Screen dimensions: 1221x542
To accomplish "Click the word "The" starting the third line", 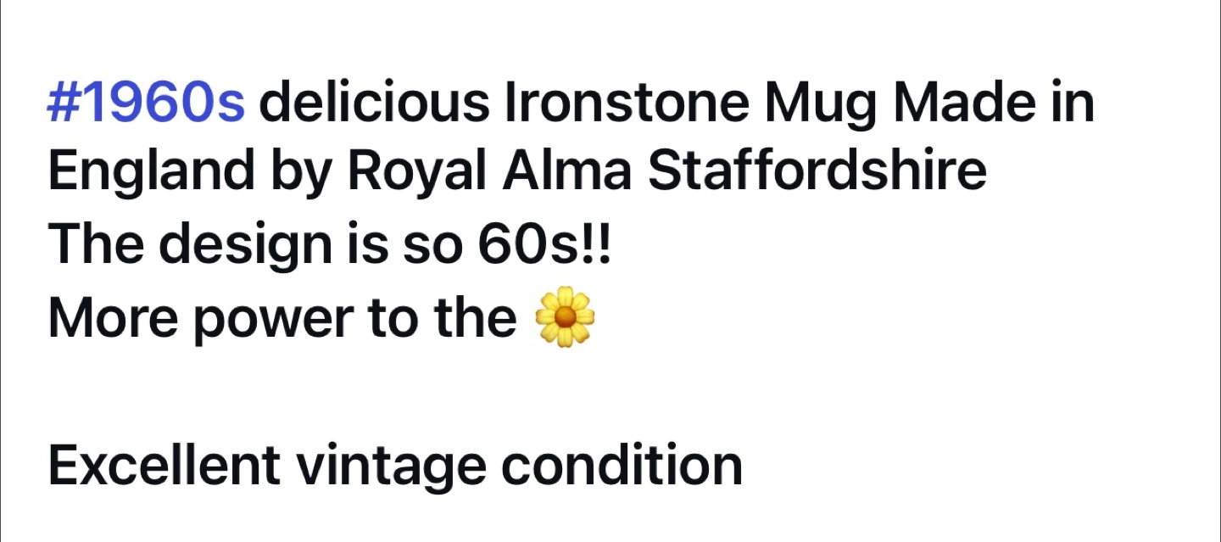I will point(96,244).
